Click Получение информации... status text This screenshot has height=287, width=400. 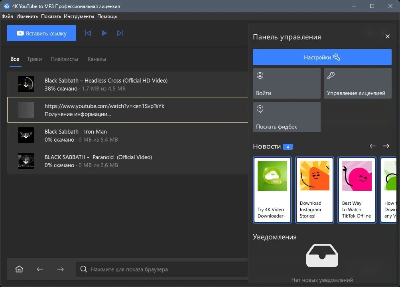coord(78,114)
